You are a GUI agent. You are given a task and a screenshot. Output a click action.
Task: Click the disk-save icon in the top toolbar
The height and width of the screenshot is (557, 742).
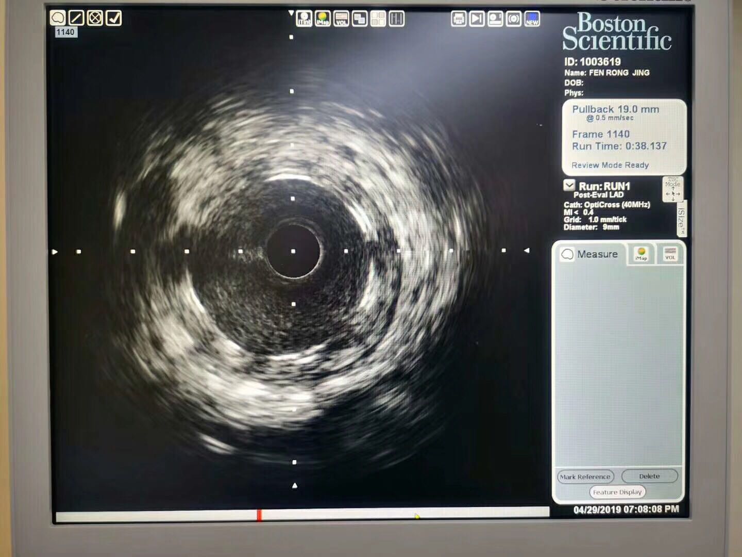click(495, 19)
